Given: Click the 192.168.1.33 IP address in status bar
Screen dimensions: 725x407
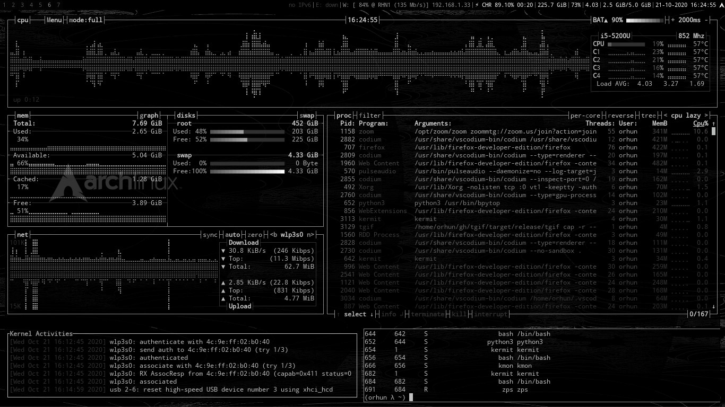Looking at the screenshot, I should coord(451,5).
